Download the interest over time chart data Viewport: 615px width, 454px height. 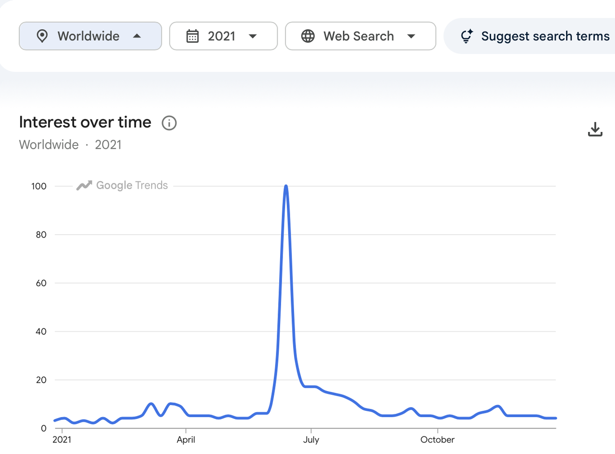[x=595, y=129]
